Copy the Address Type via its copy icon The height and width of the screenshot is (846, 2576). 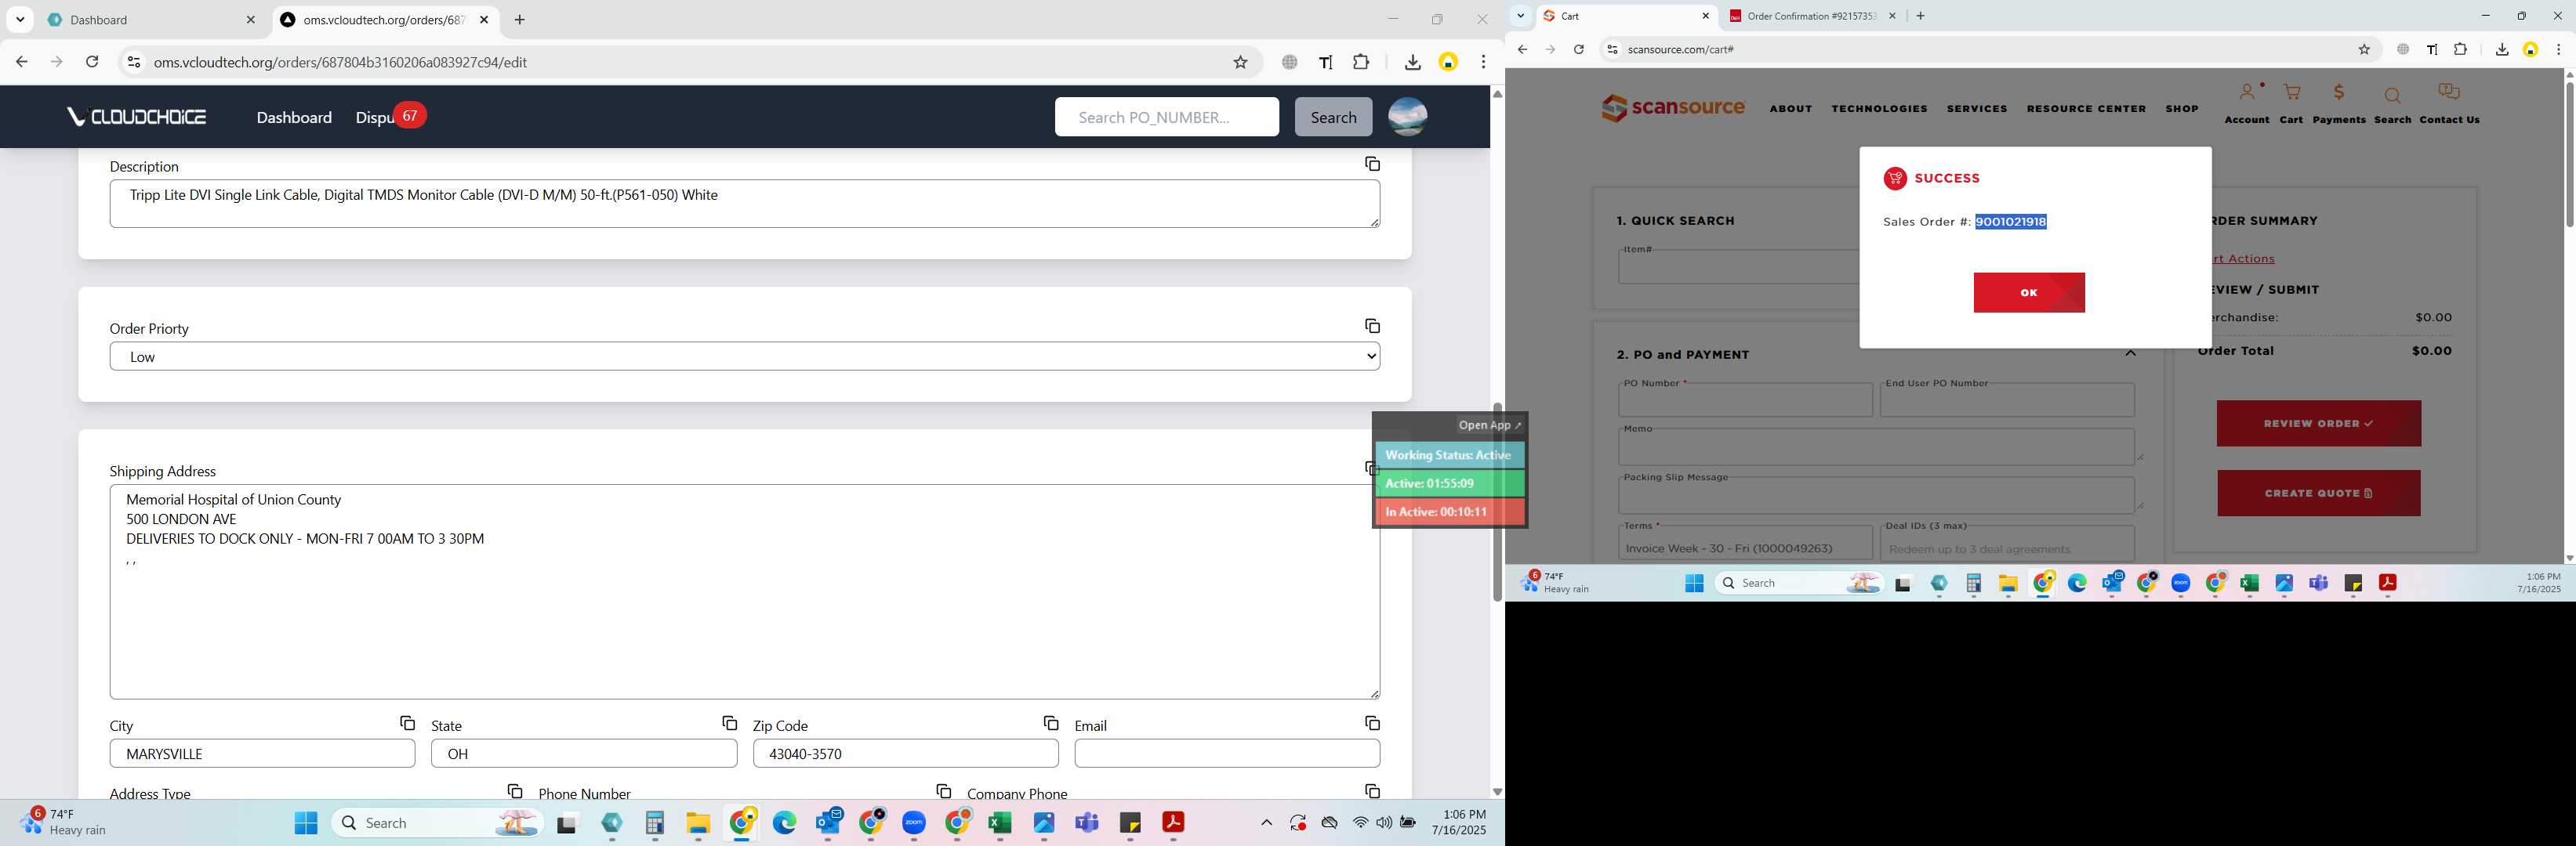coord(514,791)
